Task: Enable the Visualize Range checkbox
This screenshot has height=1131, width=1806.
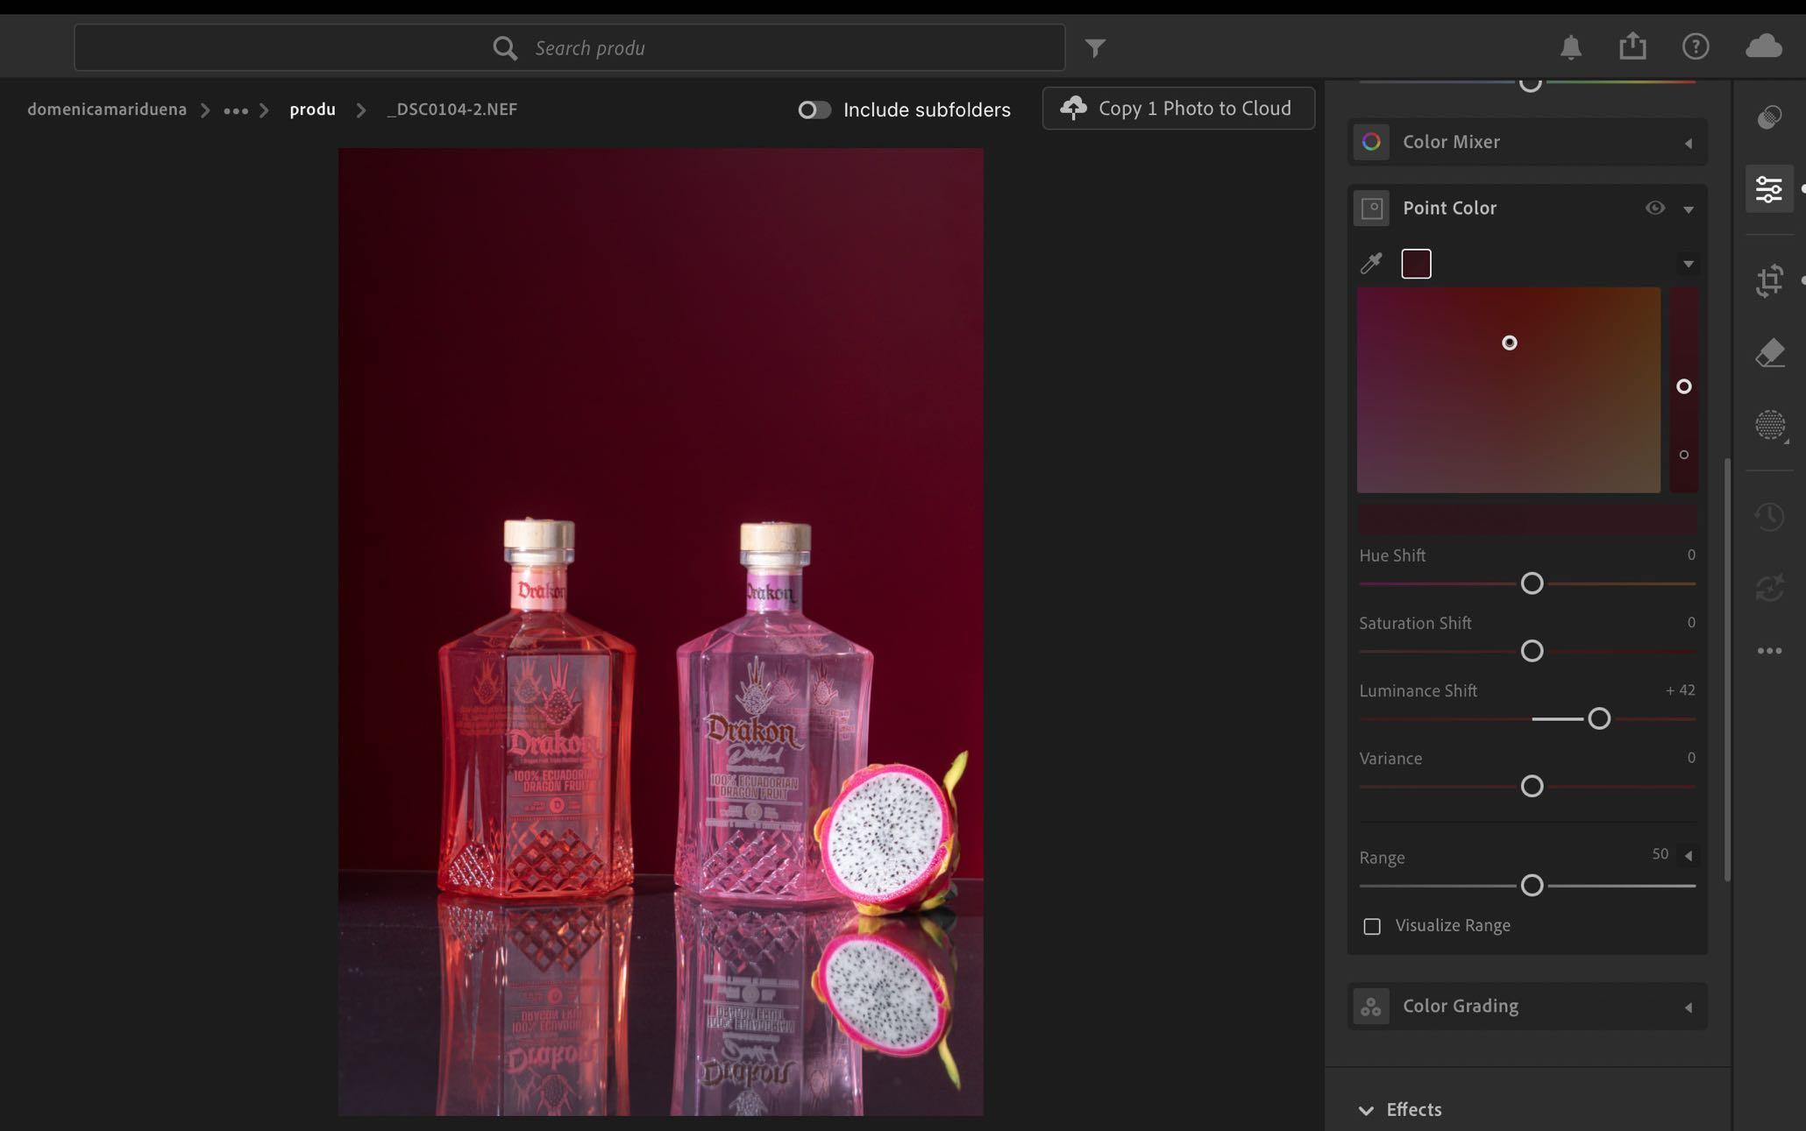Action: tap(1372, 926)
